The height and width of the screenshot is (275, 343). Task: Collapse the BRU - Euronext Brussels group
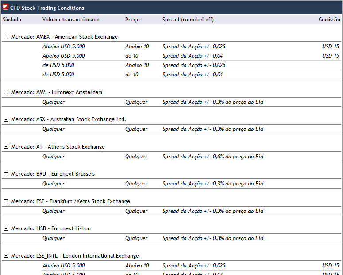[6, 174]
